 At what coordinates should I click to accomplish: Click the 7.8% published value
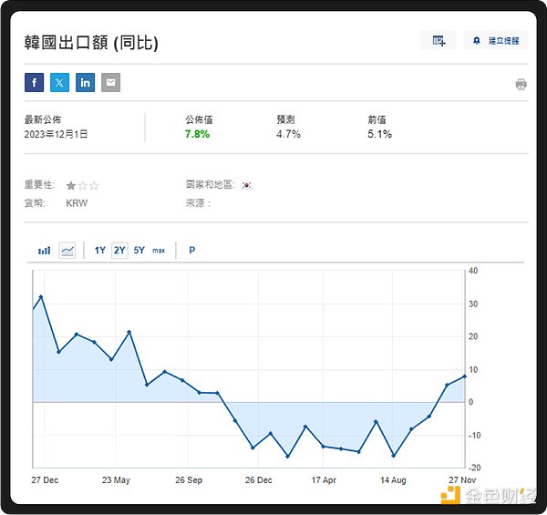pos(197,134)
